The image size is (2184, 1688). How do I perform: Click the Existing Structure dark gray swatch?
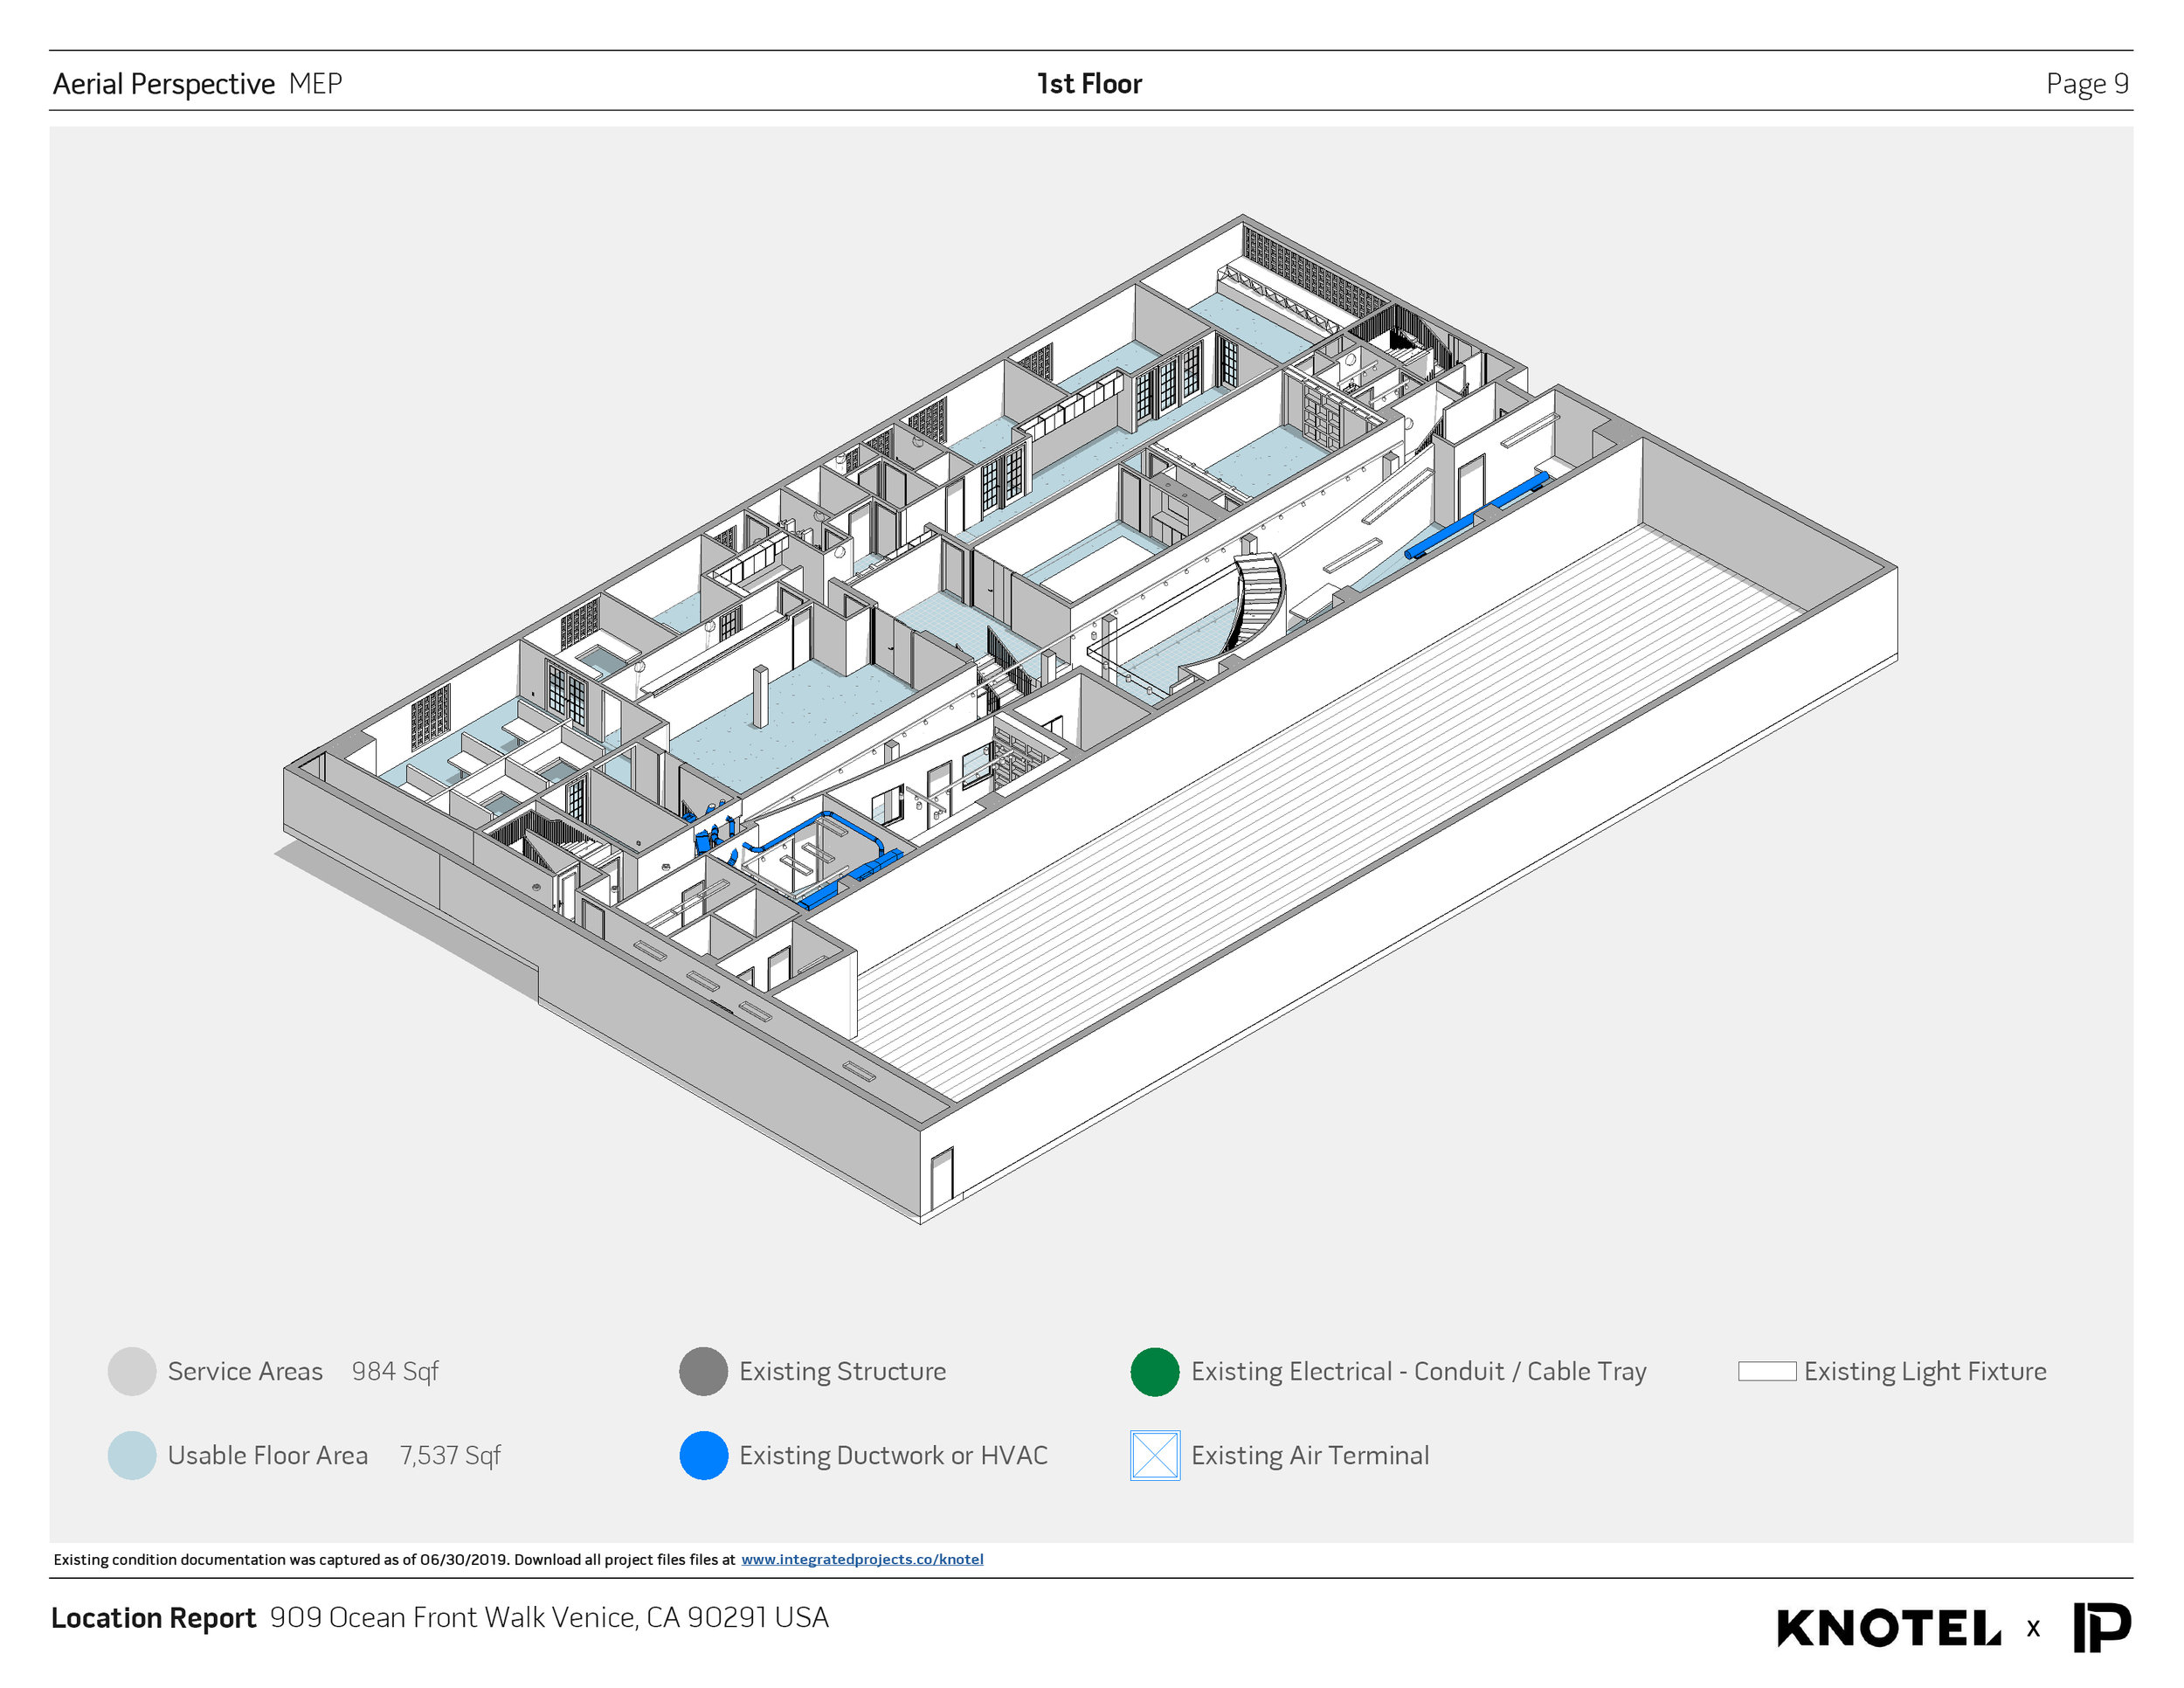[703, 1371]
